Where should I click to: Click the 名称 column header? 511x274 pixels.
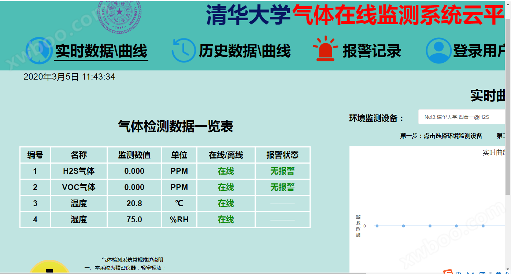(79, 155)
